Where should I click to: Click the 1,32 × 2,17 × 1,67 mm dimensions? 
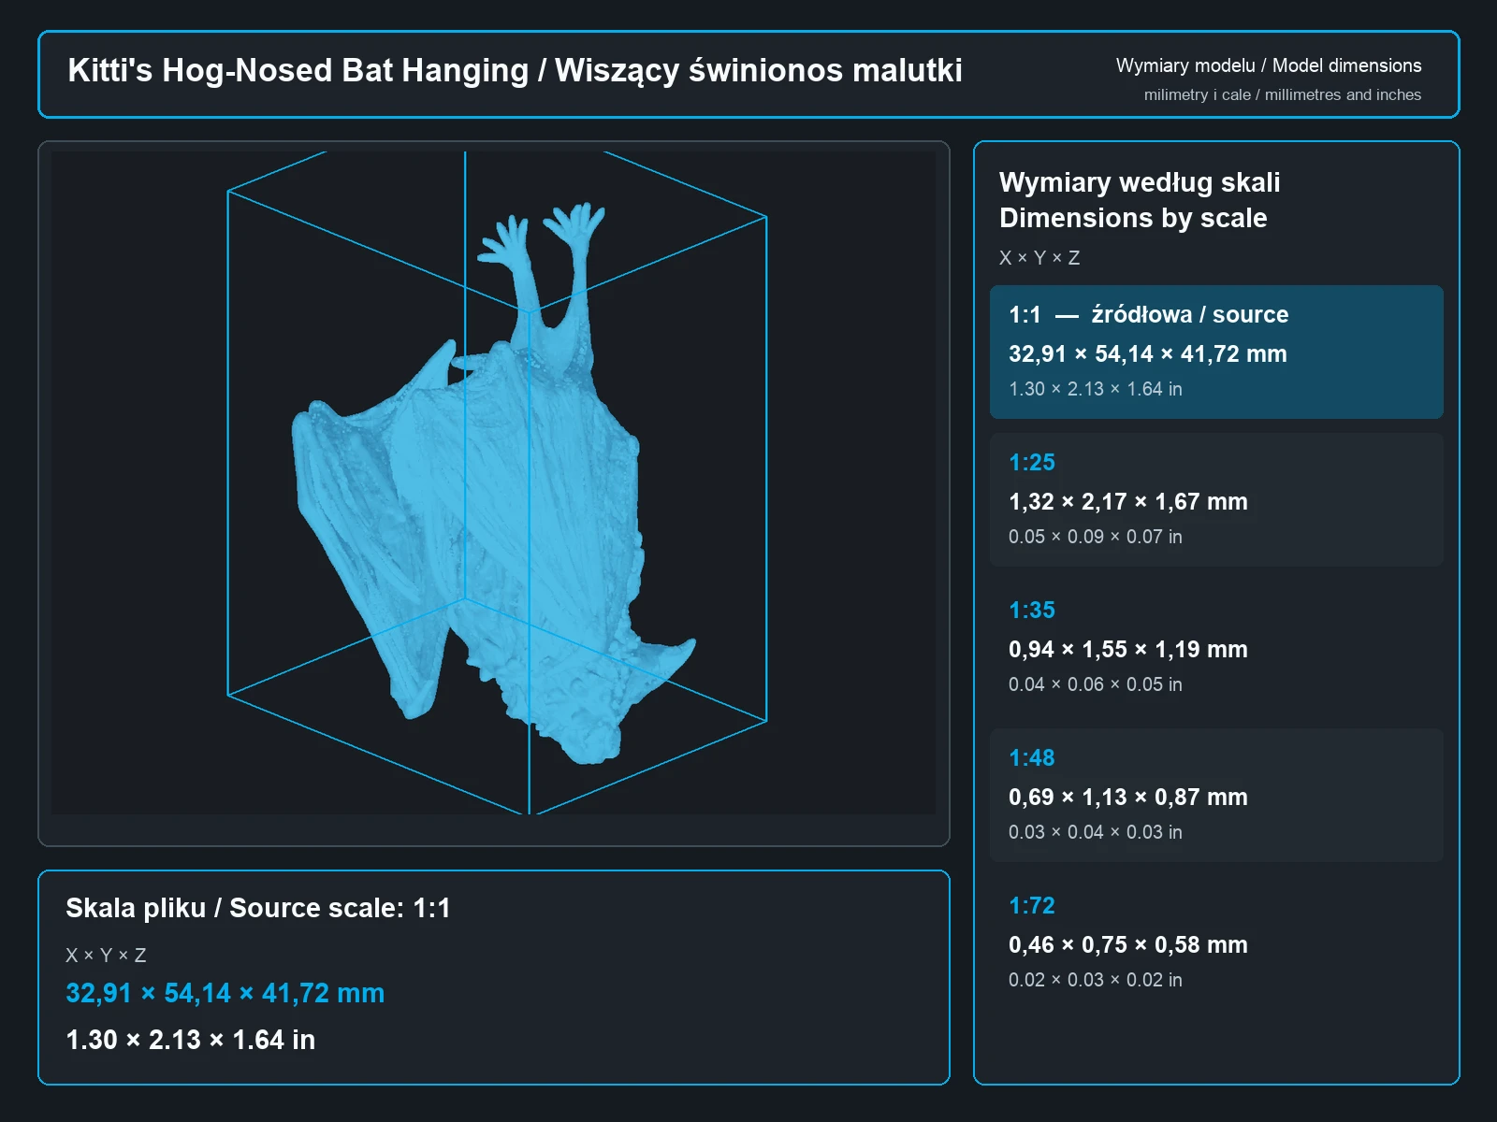(x=1127, y=502)
